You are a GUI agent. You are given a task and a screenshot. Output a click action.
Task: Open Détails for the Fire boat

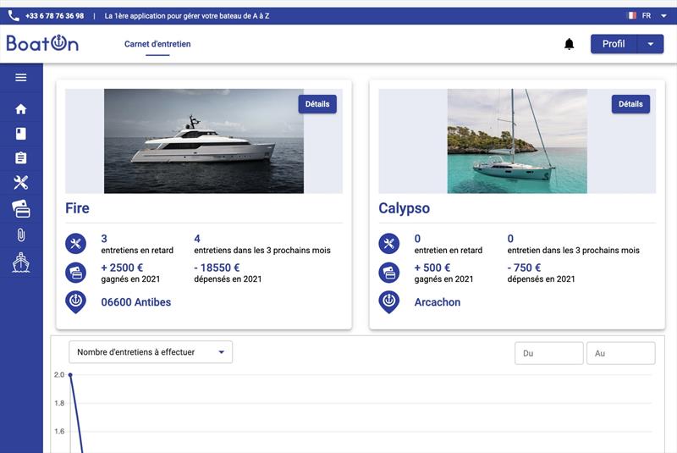tap(317, 104)
